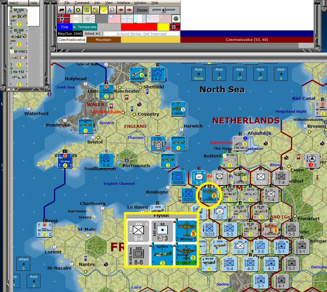Click the May/Jun 1940 turn label
The width and height of the screenshot is (327, 292).
(70, 34)
